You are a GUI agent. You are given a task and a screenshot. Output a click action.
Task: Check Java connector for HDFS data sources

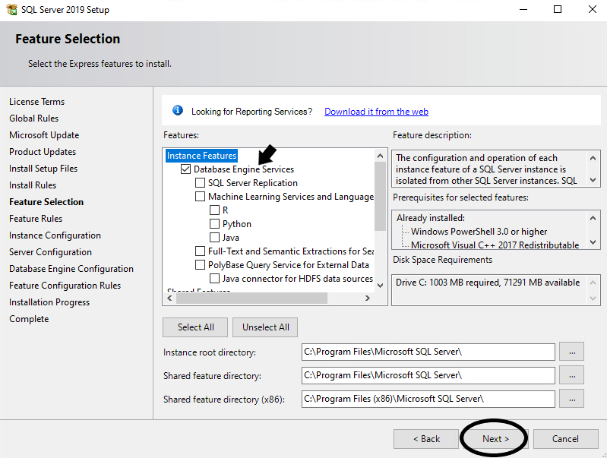tap(214, 278)
